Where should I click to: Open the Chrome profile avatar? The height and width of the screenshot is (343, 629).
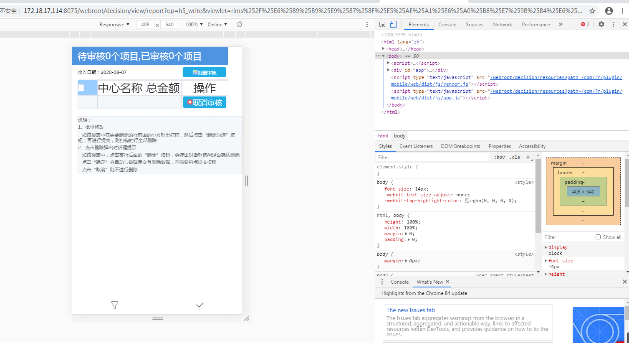[x=609, y=11]
